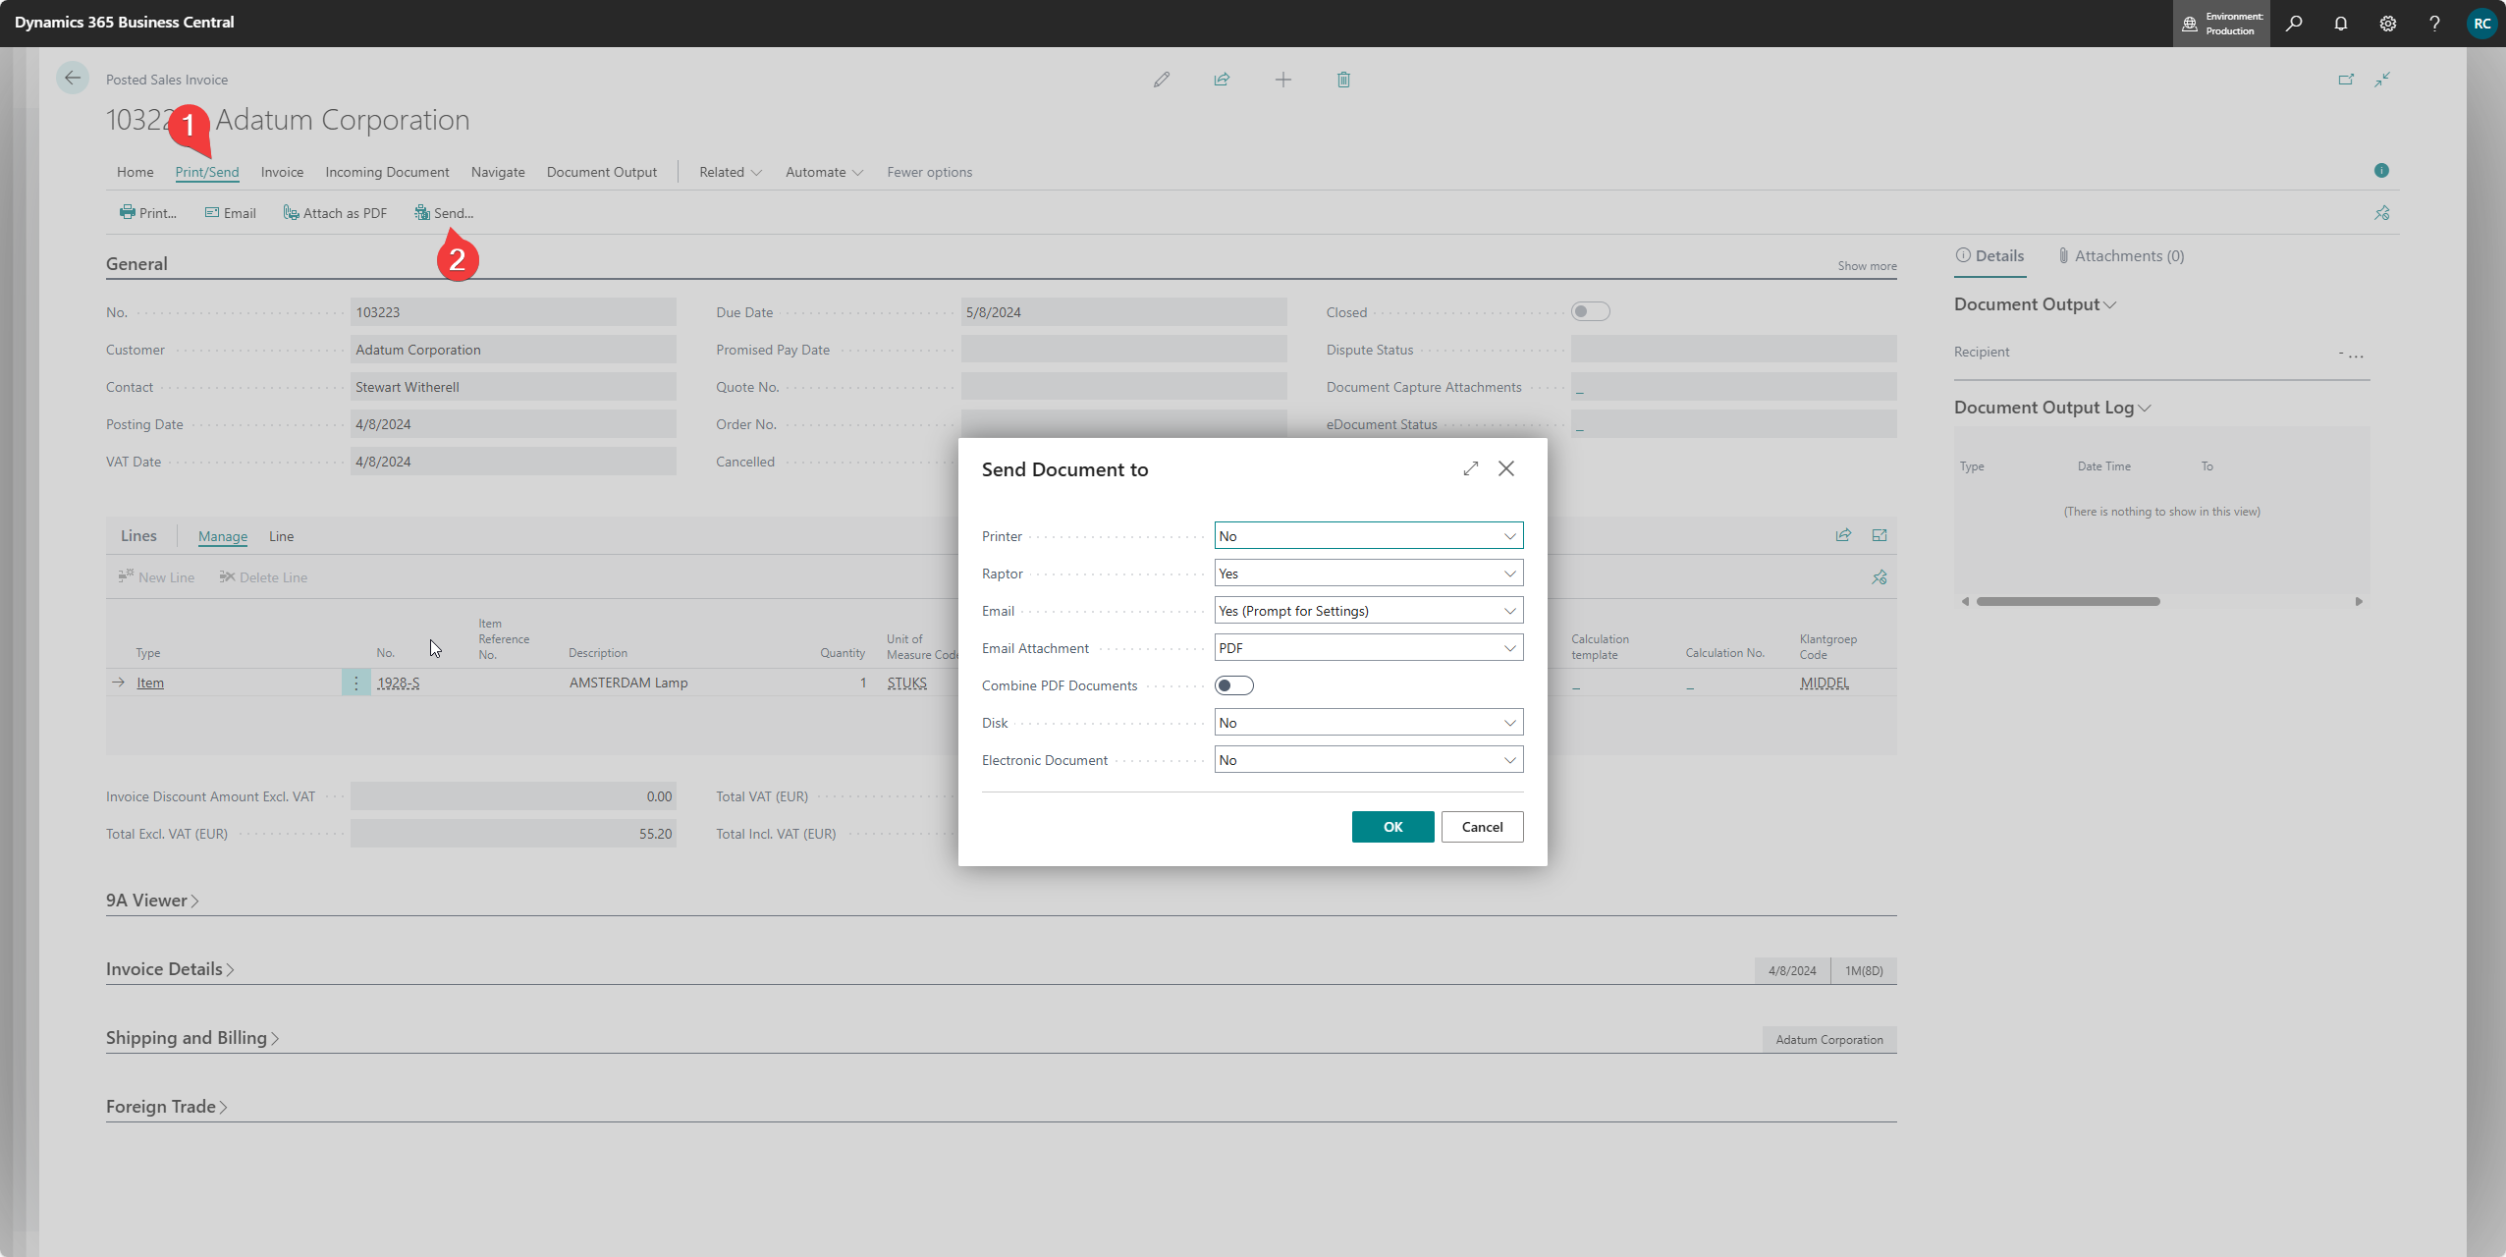Click the 1928-S item number link

(x=398, y=683)
